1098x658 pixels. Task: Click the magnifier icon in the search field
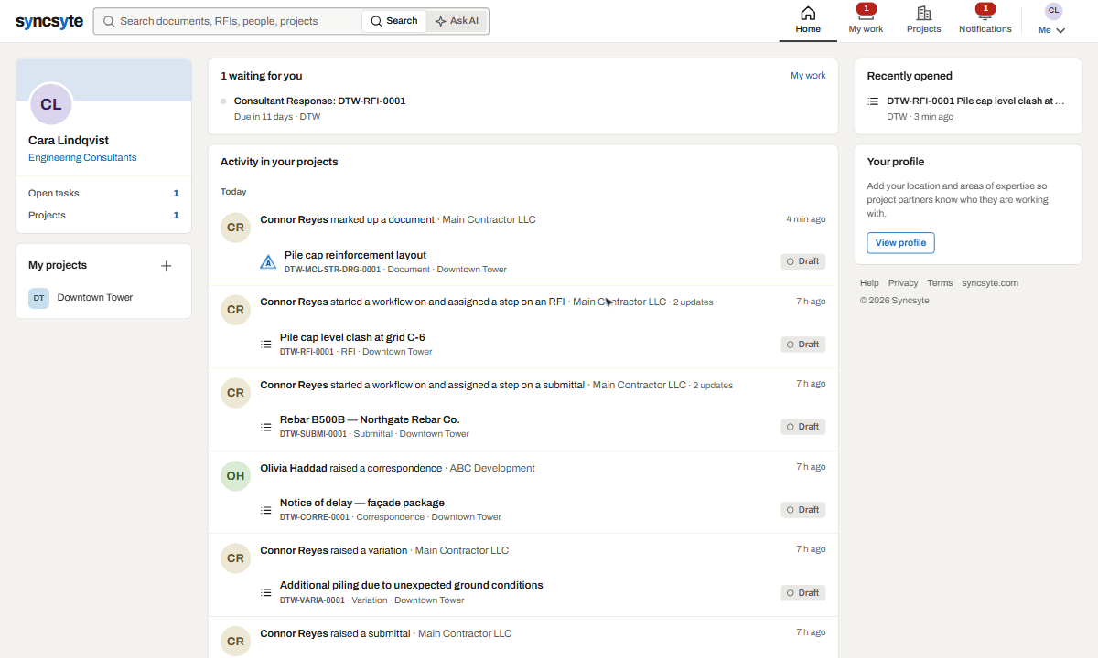pyautogui.click(x=109, y=21)
